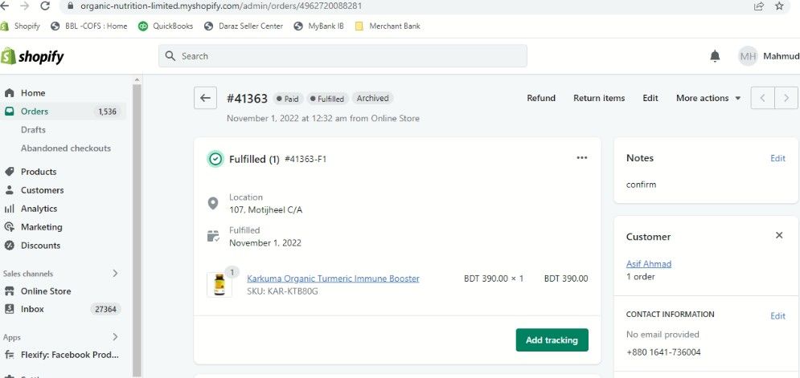
Task: Edit the Notes section
Action: (x=777, y=158)
